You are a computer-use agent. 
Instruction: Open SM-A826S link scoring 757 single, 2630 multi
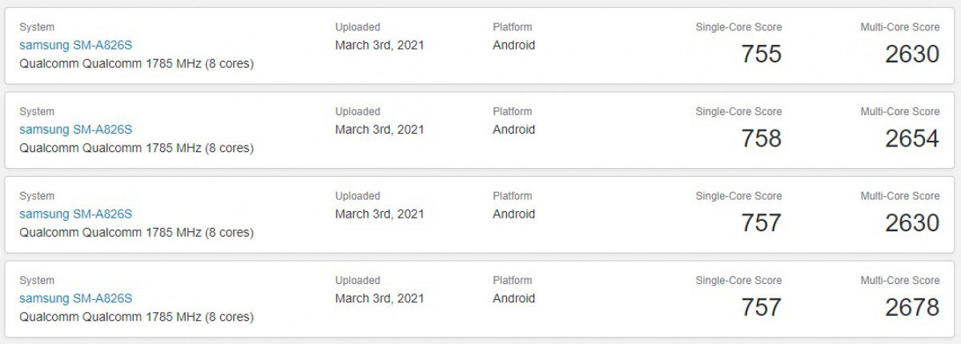tap(75, 214)
